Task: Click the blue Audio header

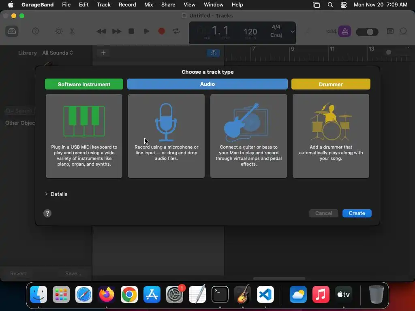Action: [x=207, y=84]
